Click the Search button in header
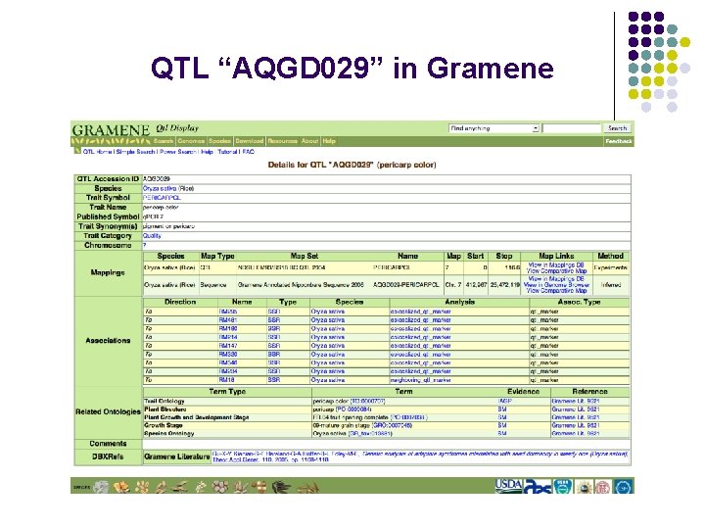The width and height of the screenshot is (705, 529). [617, 128]
